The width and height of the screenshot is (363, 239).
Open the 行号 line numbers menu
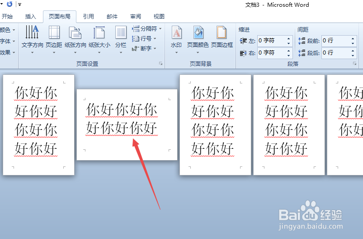[x=144, y=39]
